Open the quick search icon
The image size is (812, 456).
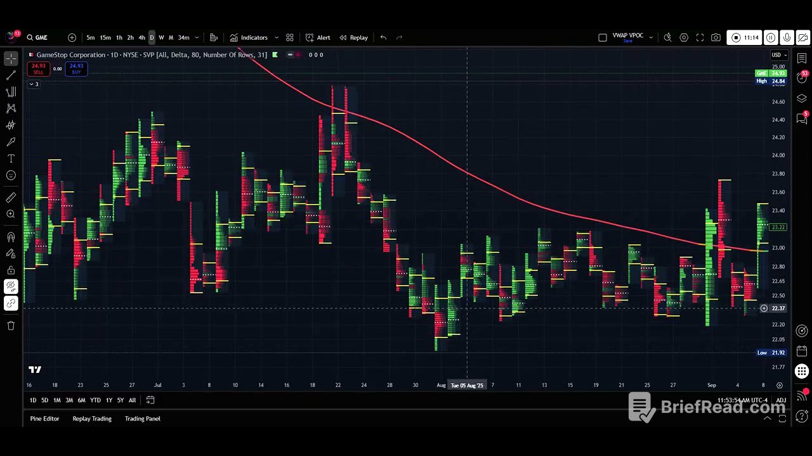(667, 37)
